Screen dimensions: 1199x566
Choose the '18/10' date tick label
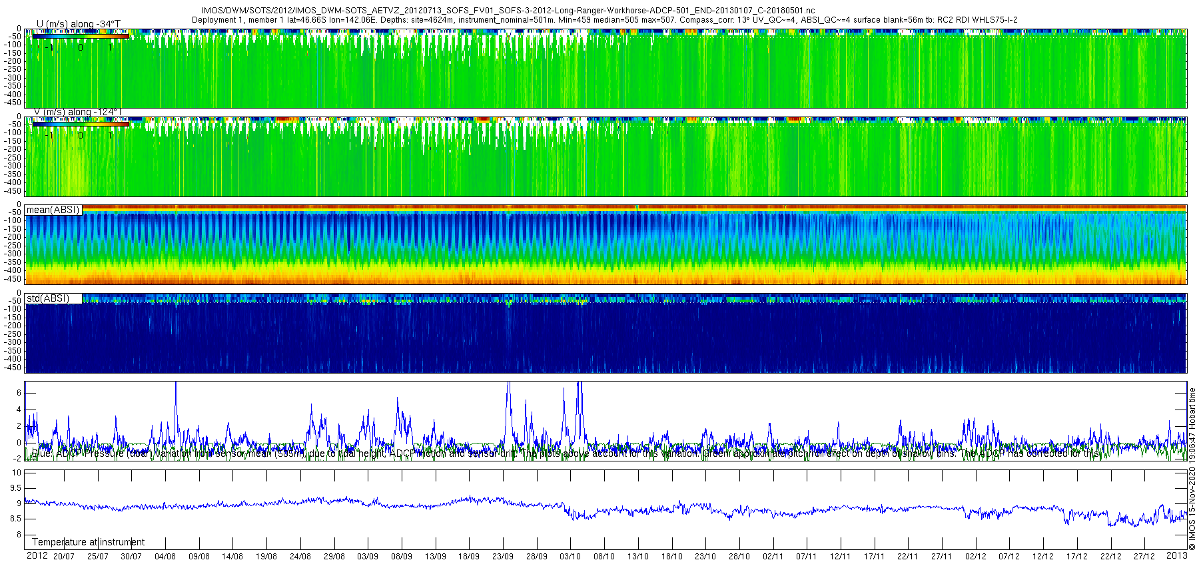pos(672,557)
